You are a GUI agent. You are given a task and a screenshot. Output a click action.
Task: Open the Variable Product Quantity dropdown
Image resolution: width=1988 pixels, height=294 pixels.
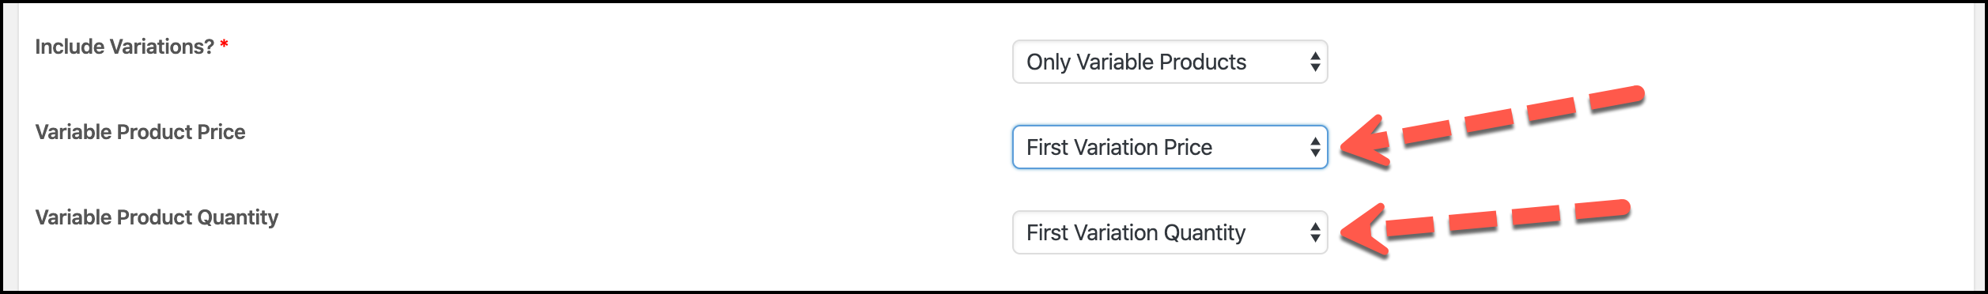coord(1170,232)
